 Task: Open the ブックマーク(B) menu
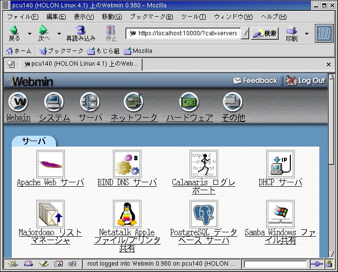pyautogui.click(x=151, y=17)
